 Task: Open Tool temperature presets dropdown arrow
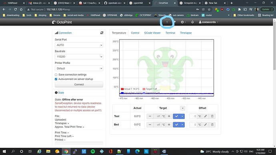pos(182,116)
